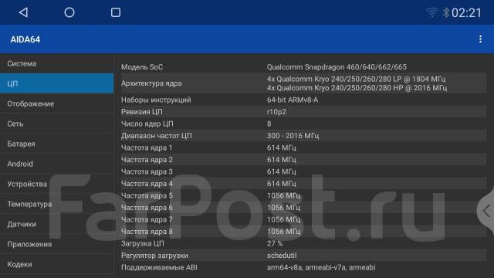Select the arm64-v8a, armeabi-v7a, armeabi value
Screen dimensions: 494x278
[321, 268]
